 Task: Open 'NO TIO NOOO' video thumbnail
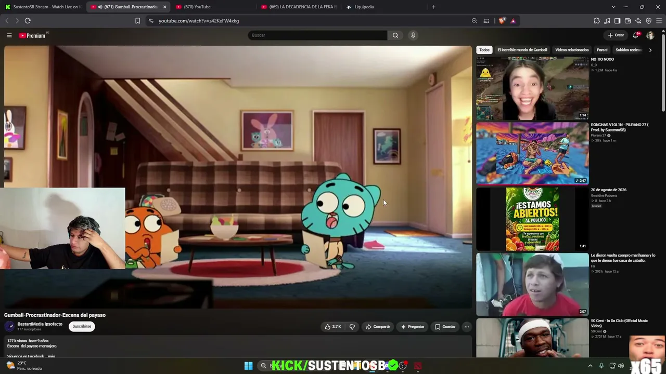[532, 88]
